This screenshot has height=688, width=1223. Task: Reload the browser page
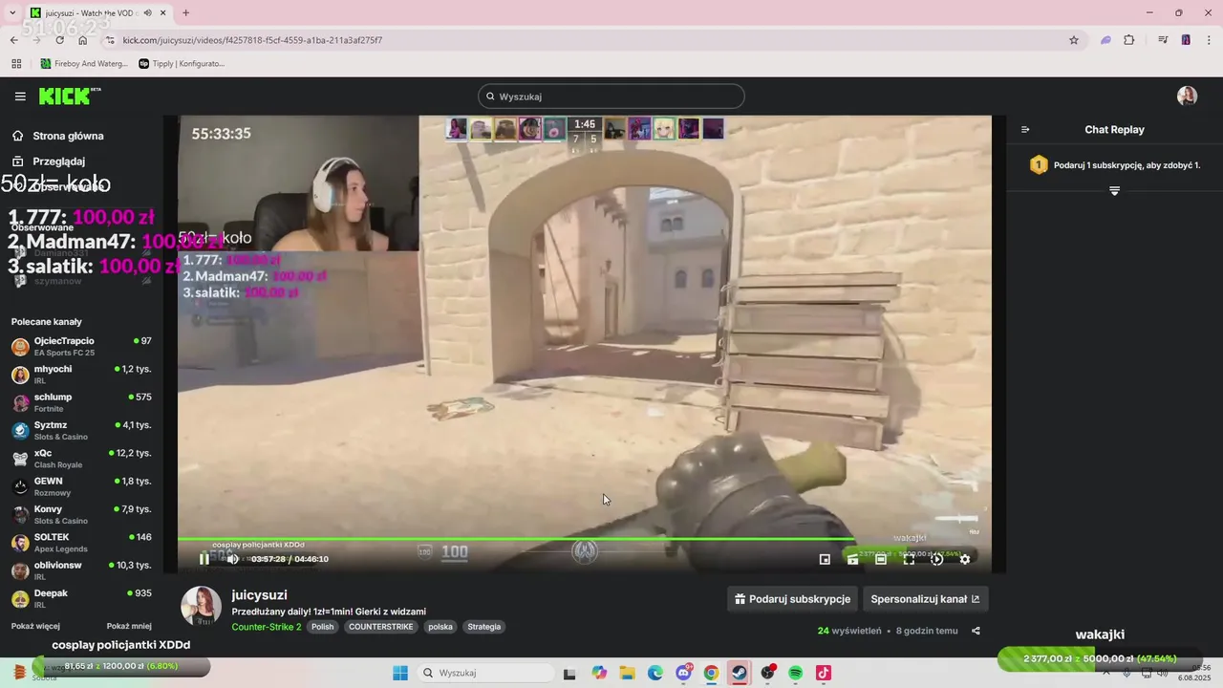click(60, 40)
